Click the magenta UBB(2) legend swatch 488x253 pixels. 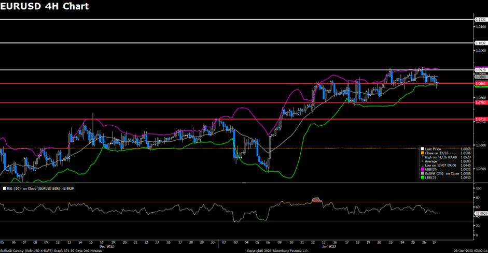click(x=422, y=169)
